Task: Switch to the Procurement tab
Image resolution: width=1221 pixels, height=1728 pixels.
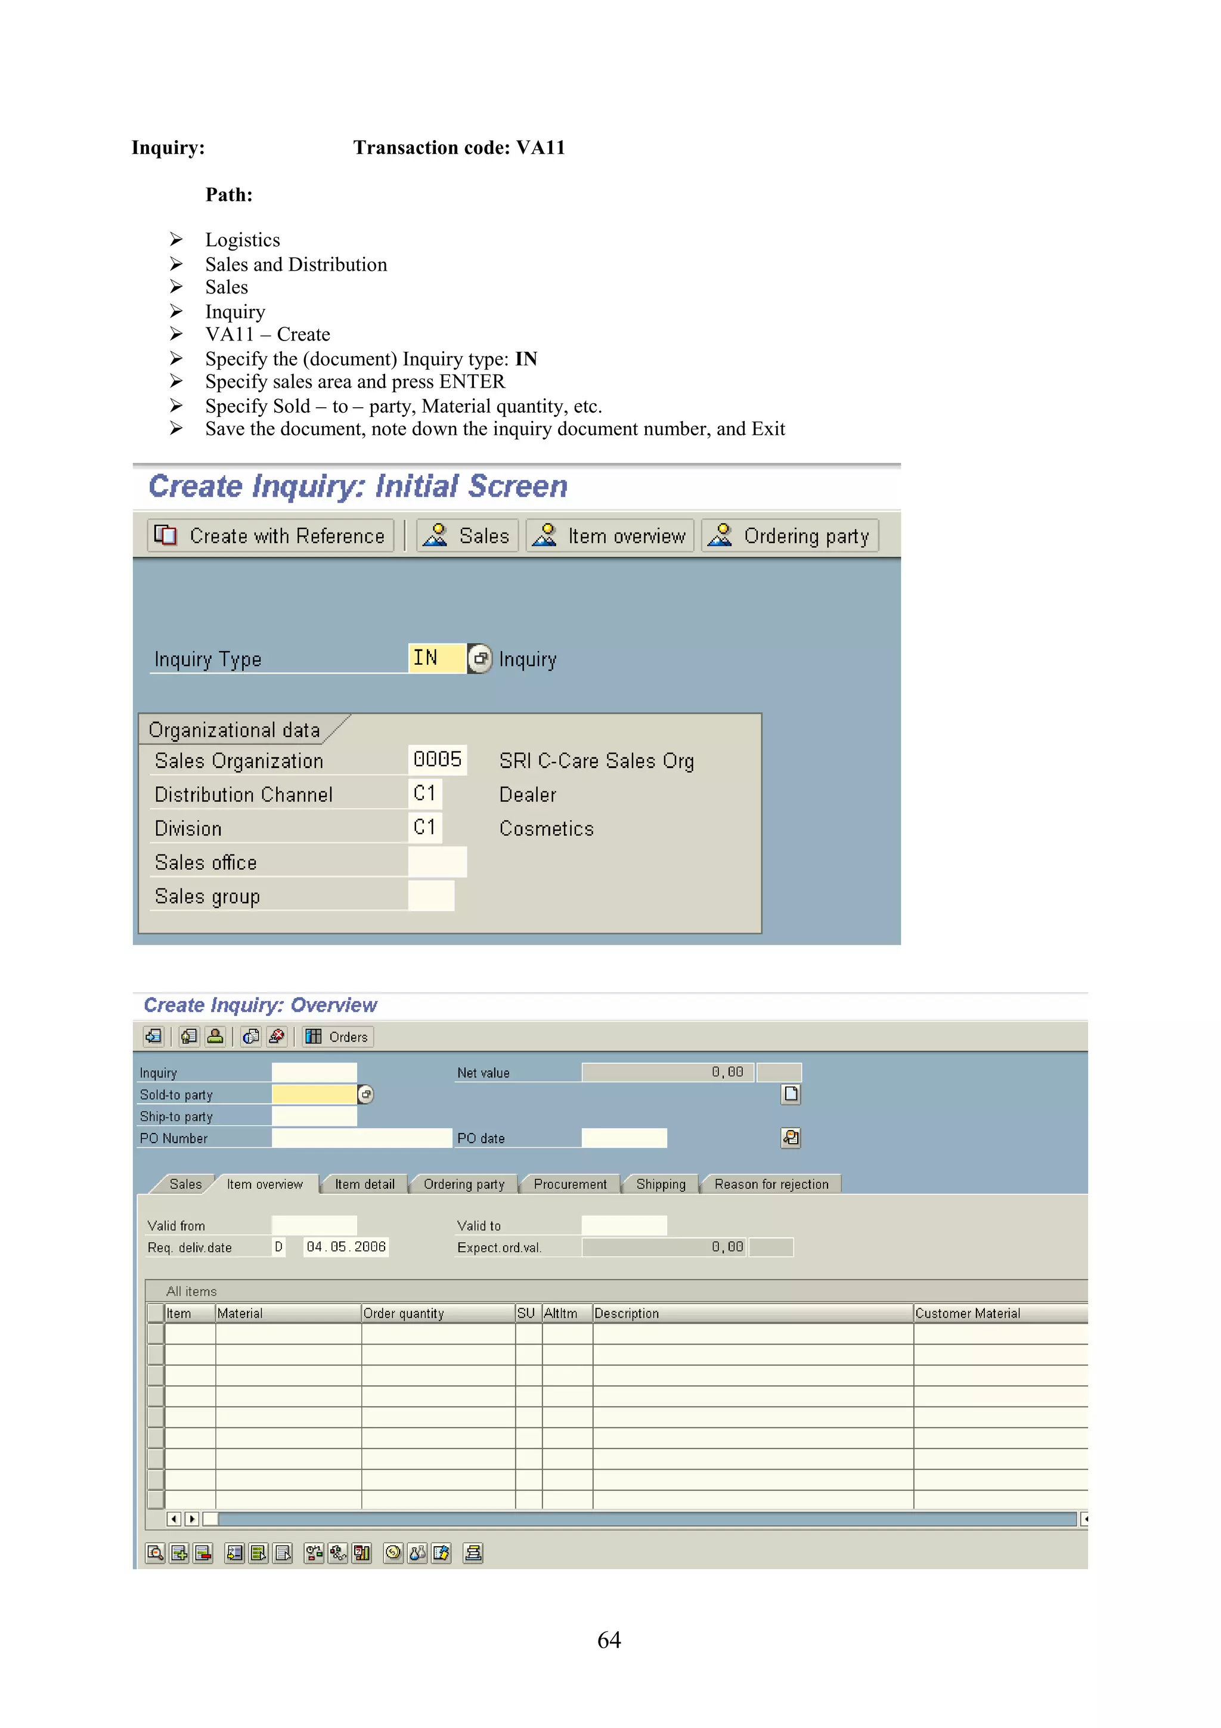Action: [570, 1184]
